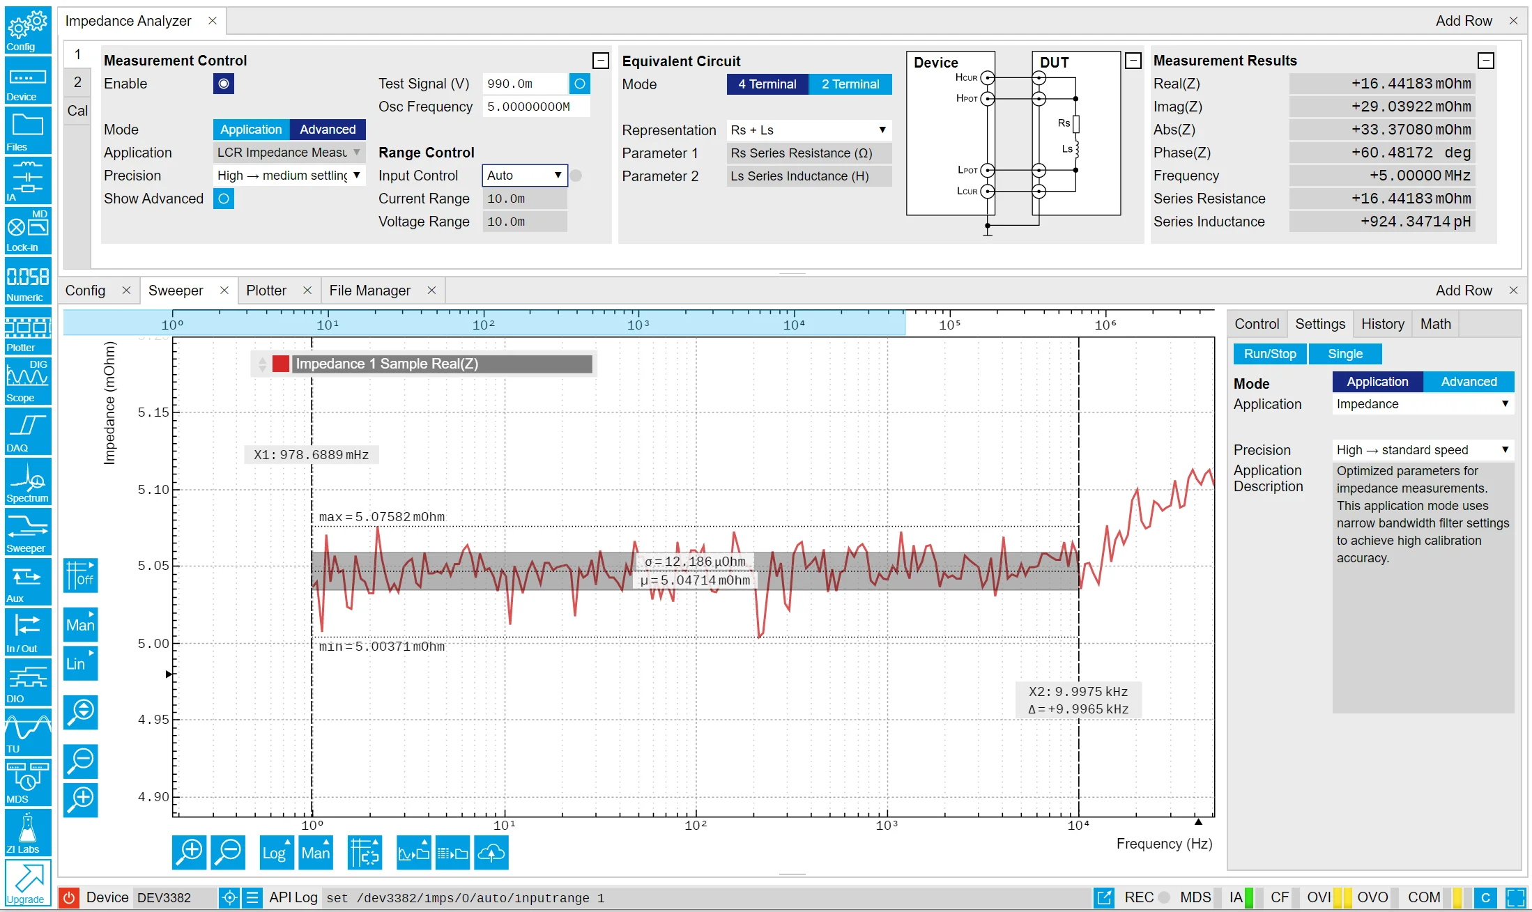Viewport: 1532px width, 912px height.
Task: Open the IA impedance analyzer sidebar icon
Action: pyautogui.click(x=28, y=180)
